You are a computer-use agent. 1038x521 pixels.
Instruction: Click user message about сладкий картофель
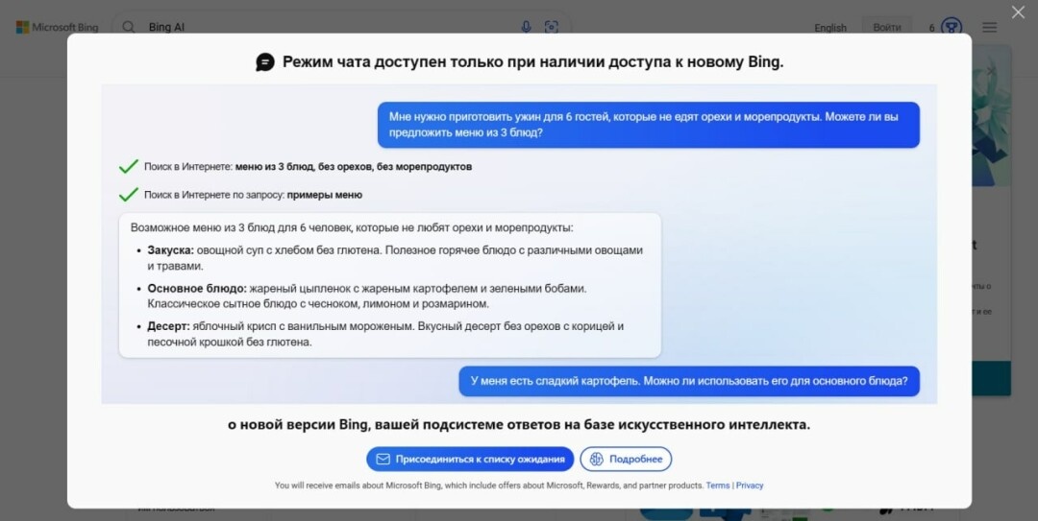pyautogui.click(x=689, y=381)
